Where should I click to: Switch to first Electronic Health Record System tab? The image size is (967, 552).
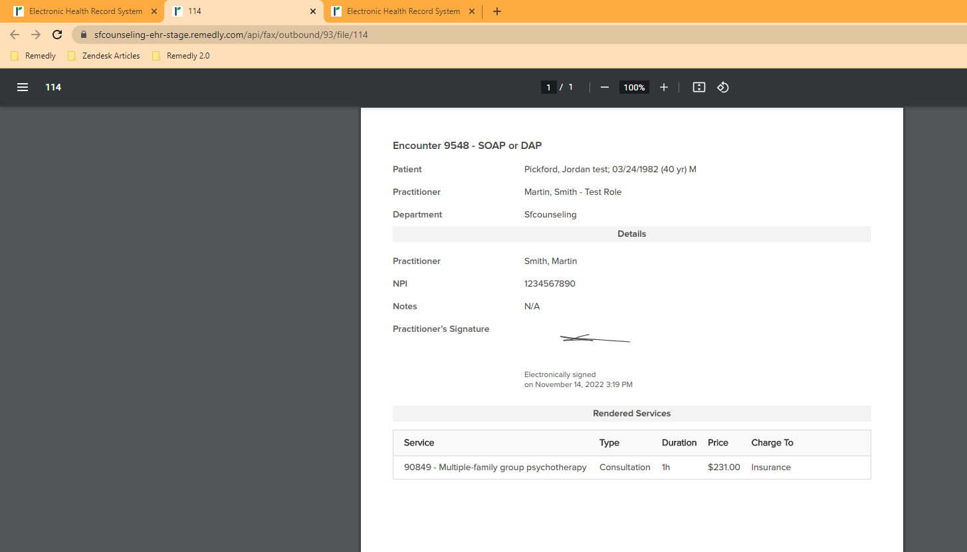coord(85,11)
